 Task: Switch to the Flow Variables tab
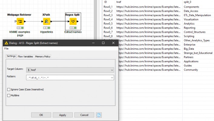coord(25,56)
